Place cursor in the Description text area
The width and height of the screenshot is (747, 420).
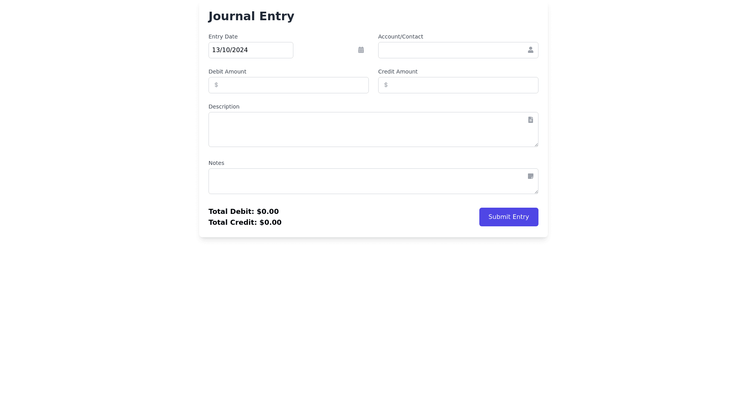pos(366,129)
